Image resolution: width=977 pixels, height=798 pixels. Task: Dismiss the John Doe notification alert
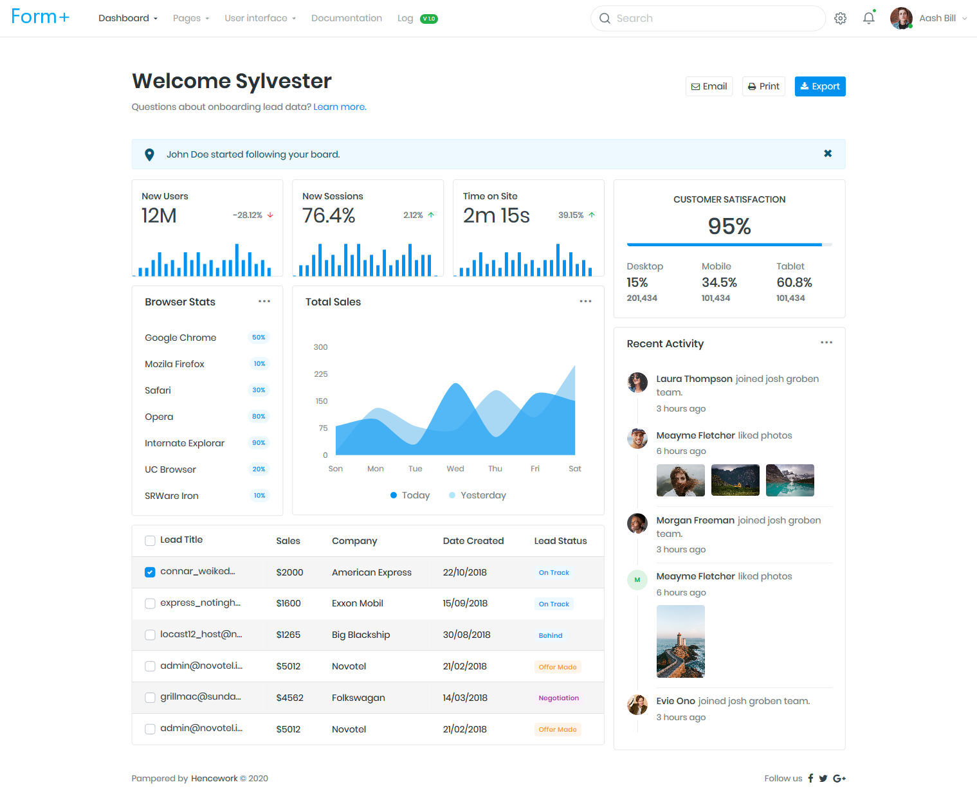tap(828, 154)
